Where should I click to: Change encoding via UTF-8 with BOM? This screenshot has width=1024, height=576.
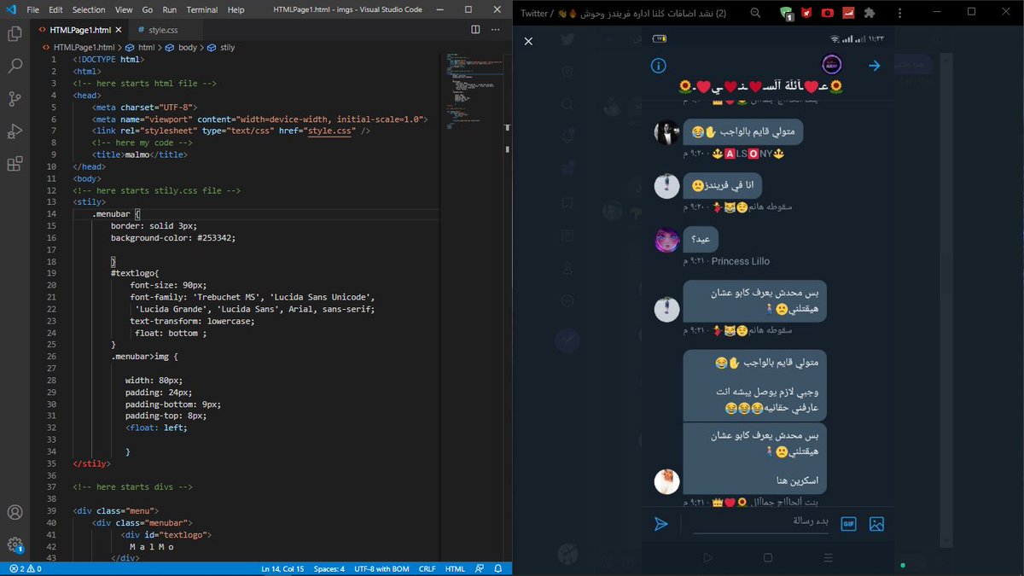point(381,568)
